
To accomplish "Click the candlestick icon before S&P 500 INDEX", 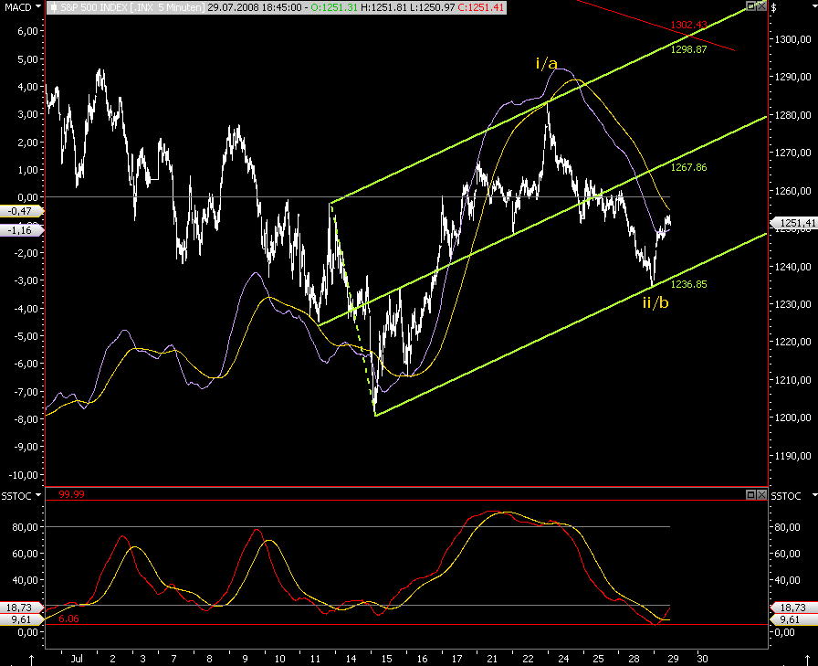I will [x=54, y=8].
